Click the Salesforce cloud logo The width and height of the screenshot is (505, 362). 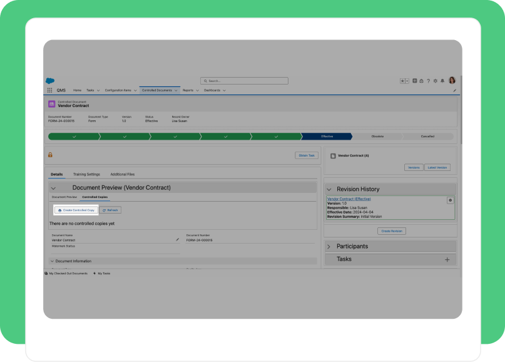[x=50, y=81]
